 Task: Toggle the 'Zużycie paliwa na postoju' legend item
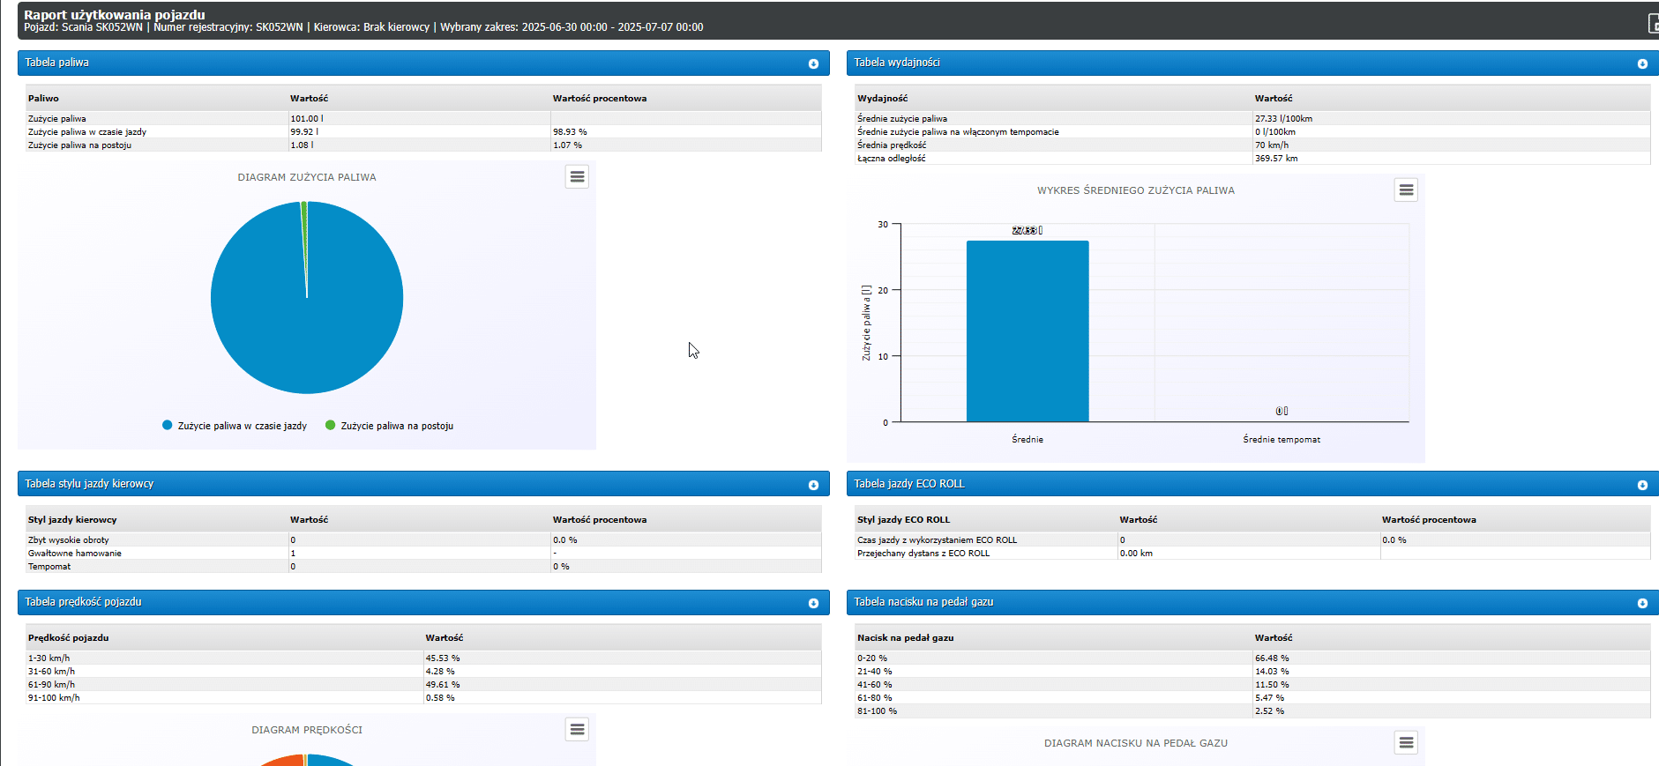click(x=396, y=426)
